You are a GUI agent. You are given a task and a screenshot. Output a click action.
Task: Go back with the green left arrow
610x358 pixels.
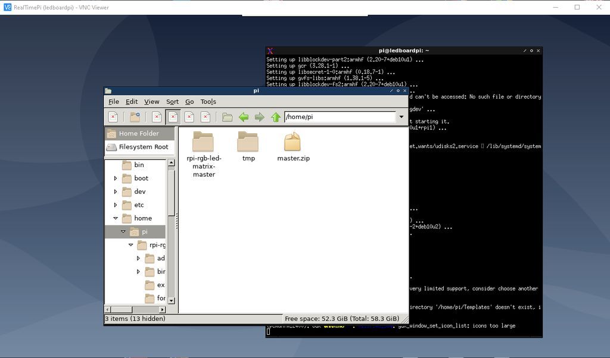coord(244,117)
